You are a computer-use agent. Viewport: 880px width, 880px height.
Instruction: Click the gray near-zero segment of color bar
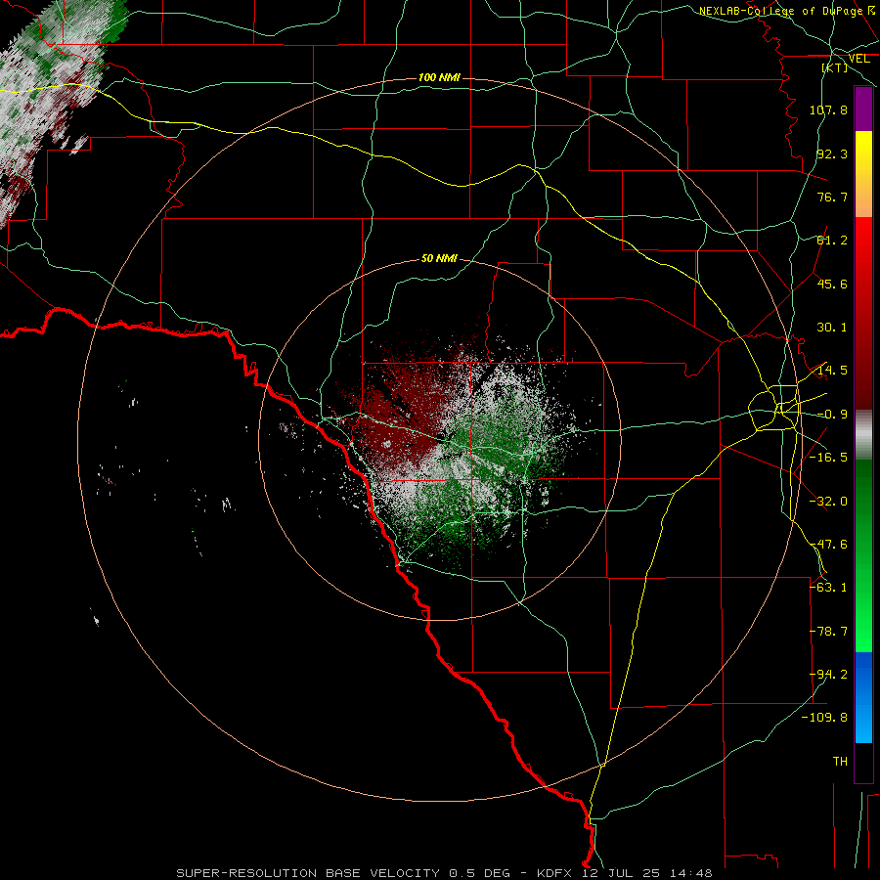coord(863,435)
